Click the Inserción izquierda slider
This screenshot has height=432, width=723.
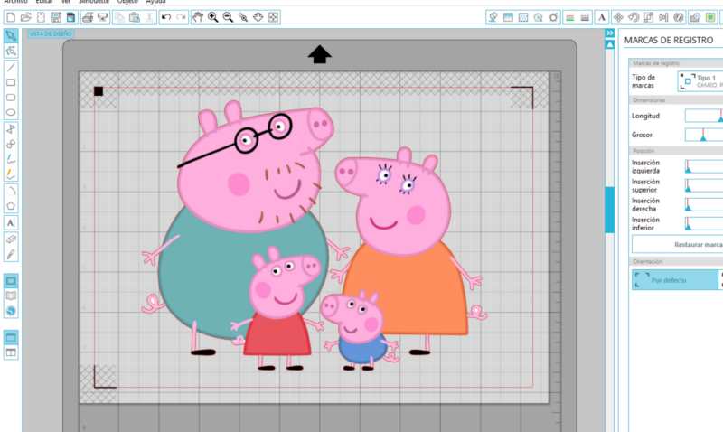coord(704,166)
